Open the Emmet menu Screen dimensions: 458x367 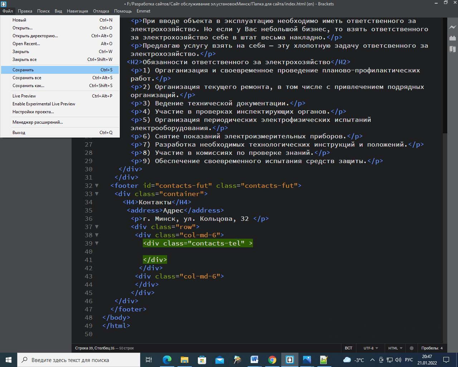pyautogui.click(x=143, y=11)
